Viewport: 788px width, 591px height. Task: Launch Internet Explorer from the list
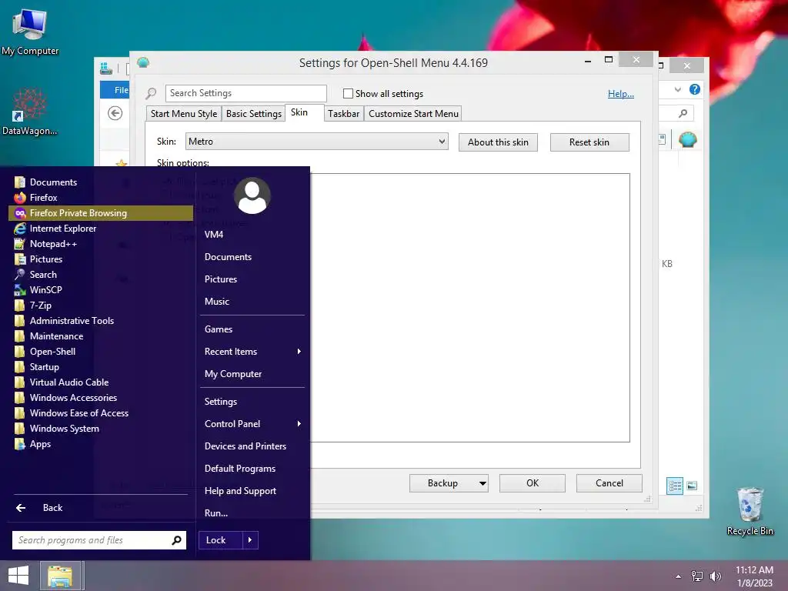[x=101, y=228]
